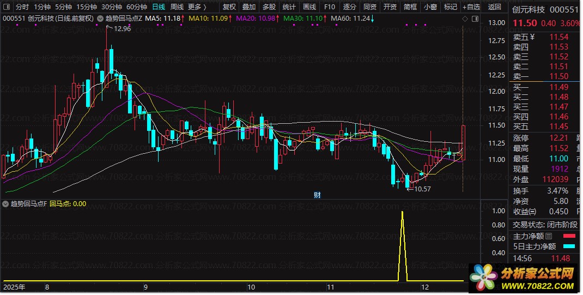Click the 最低 11.00 value

click(559, 159)
